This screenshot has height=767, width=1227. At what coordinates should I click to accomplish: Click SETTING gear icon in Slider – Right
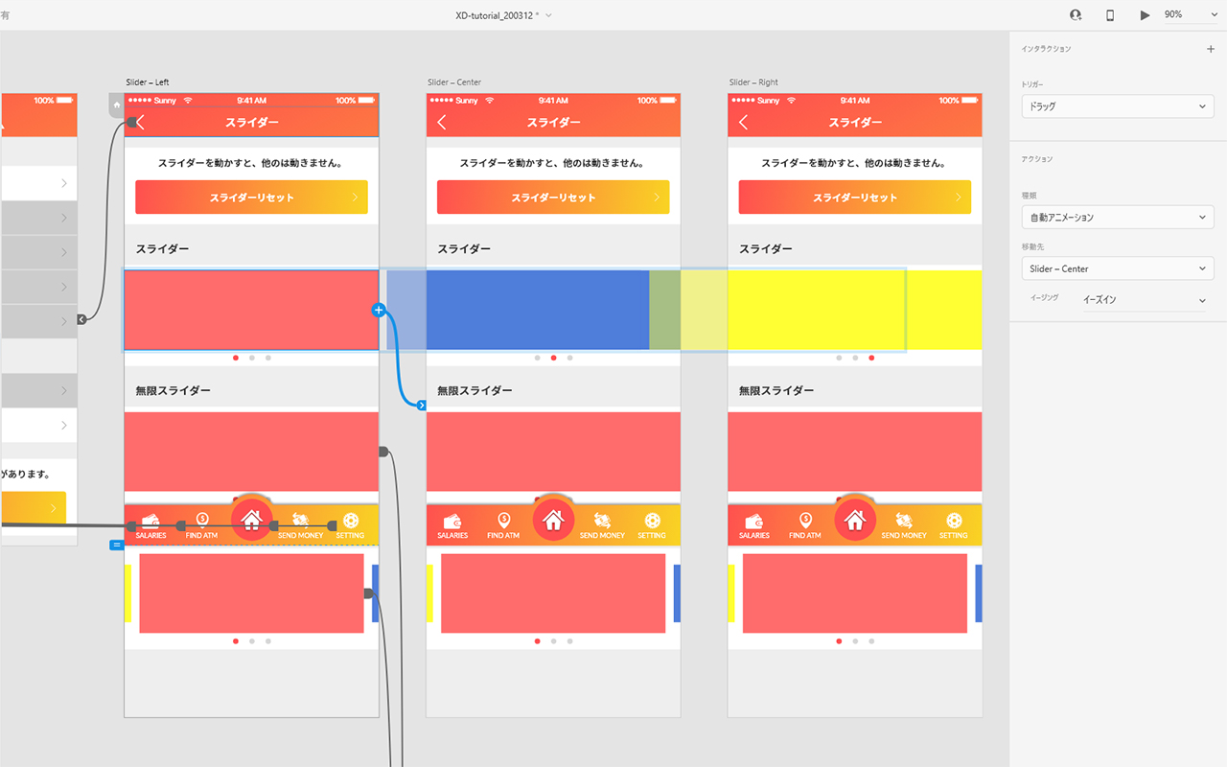click(x=954, y=521)
